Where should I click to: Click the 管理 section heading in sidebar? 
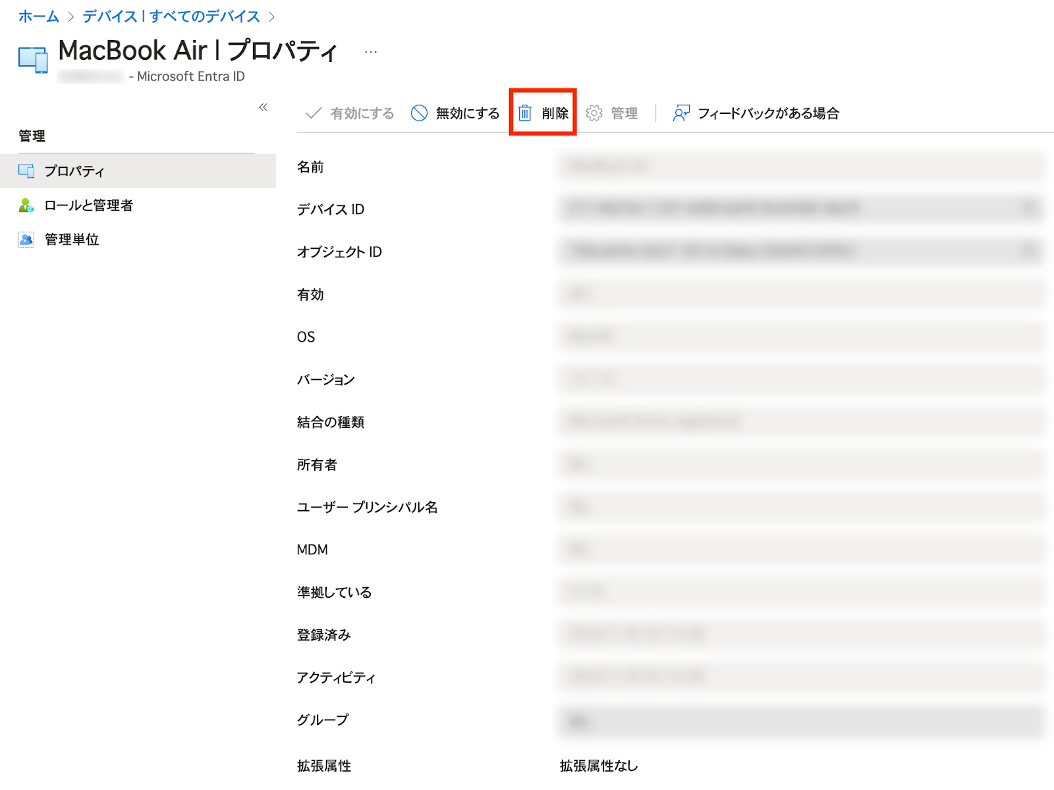(32, 136)
